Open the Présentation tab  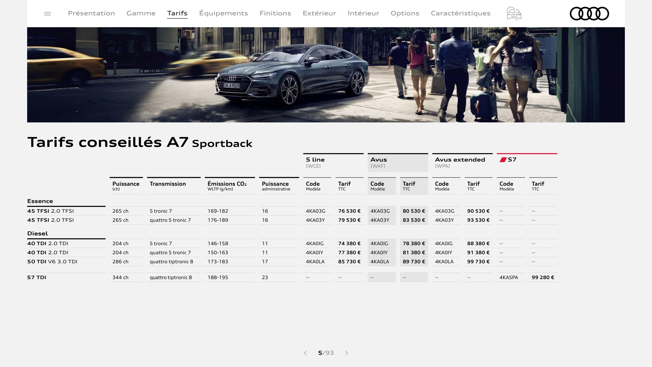coord(91,13)
